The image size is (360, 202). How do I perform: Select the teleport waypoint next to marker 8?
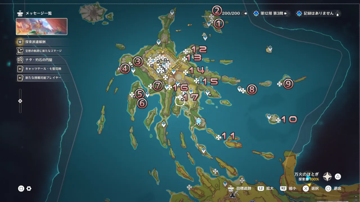click(240, 89)
